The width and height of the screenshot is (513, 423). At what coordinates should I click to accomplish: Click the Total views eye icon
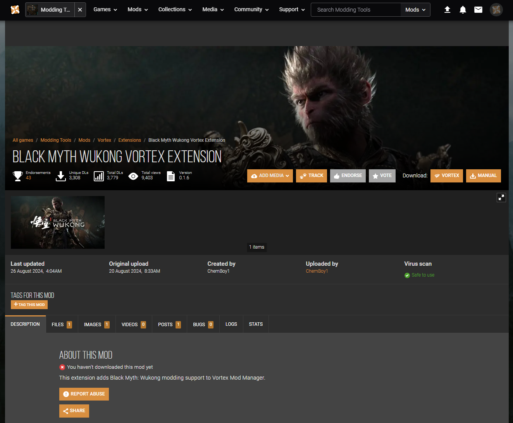click(133, 176)
